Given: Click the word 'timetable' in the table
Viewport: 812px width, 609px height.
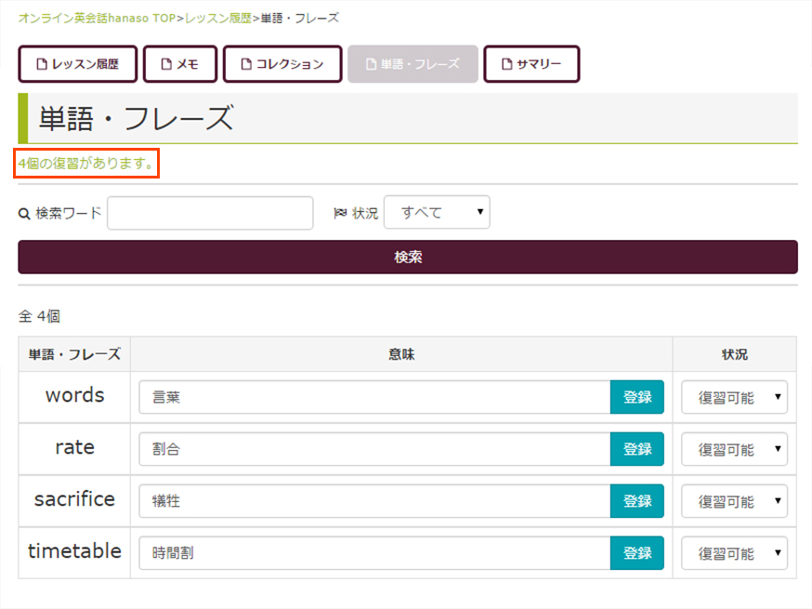Looking at the screenshot, I should tap(74, 551).
